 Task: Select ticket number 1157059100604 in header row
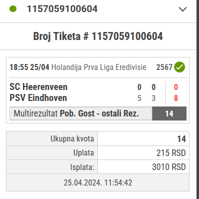[62, 9]
